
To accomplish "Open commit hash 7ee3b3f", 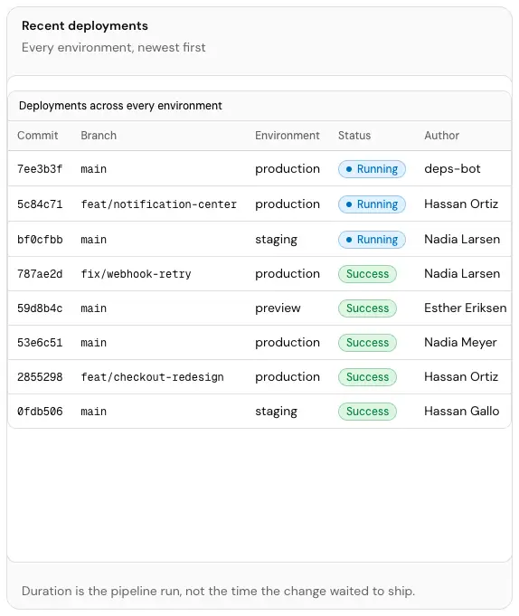I will [x=40, y=169].
